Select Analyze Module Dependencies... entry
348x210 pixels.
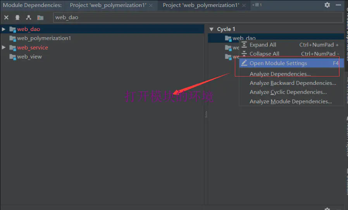pyautogui.click(x=291, y=102)
